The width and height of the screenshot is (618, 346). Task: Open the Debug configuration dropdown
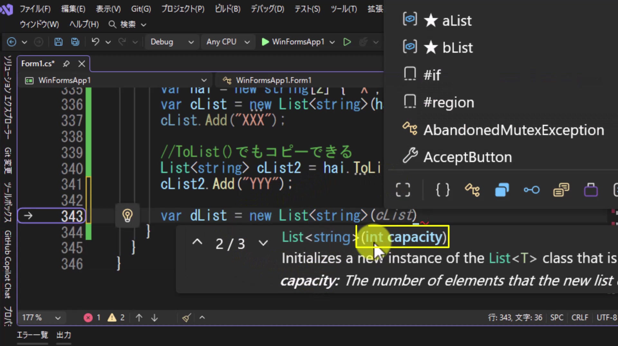tap(172, 42)
